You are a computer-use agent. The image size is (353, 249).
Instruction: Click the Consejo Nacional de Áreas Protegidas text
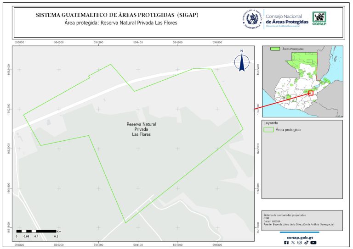tap(287, 20)
